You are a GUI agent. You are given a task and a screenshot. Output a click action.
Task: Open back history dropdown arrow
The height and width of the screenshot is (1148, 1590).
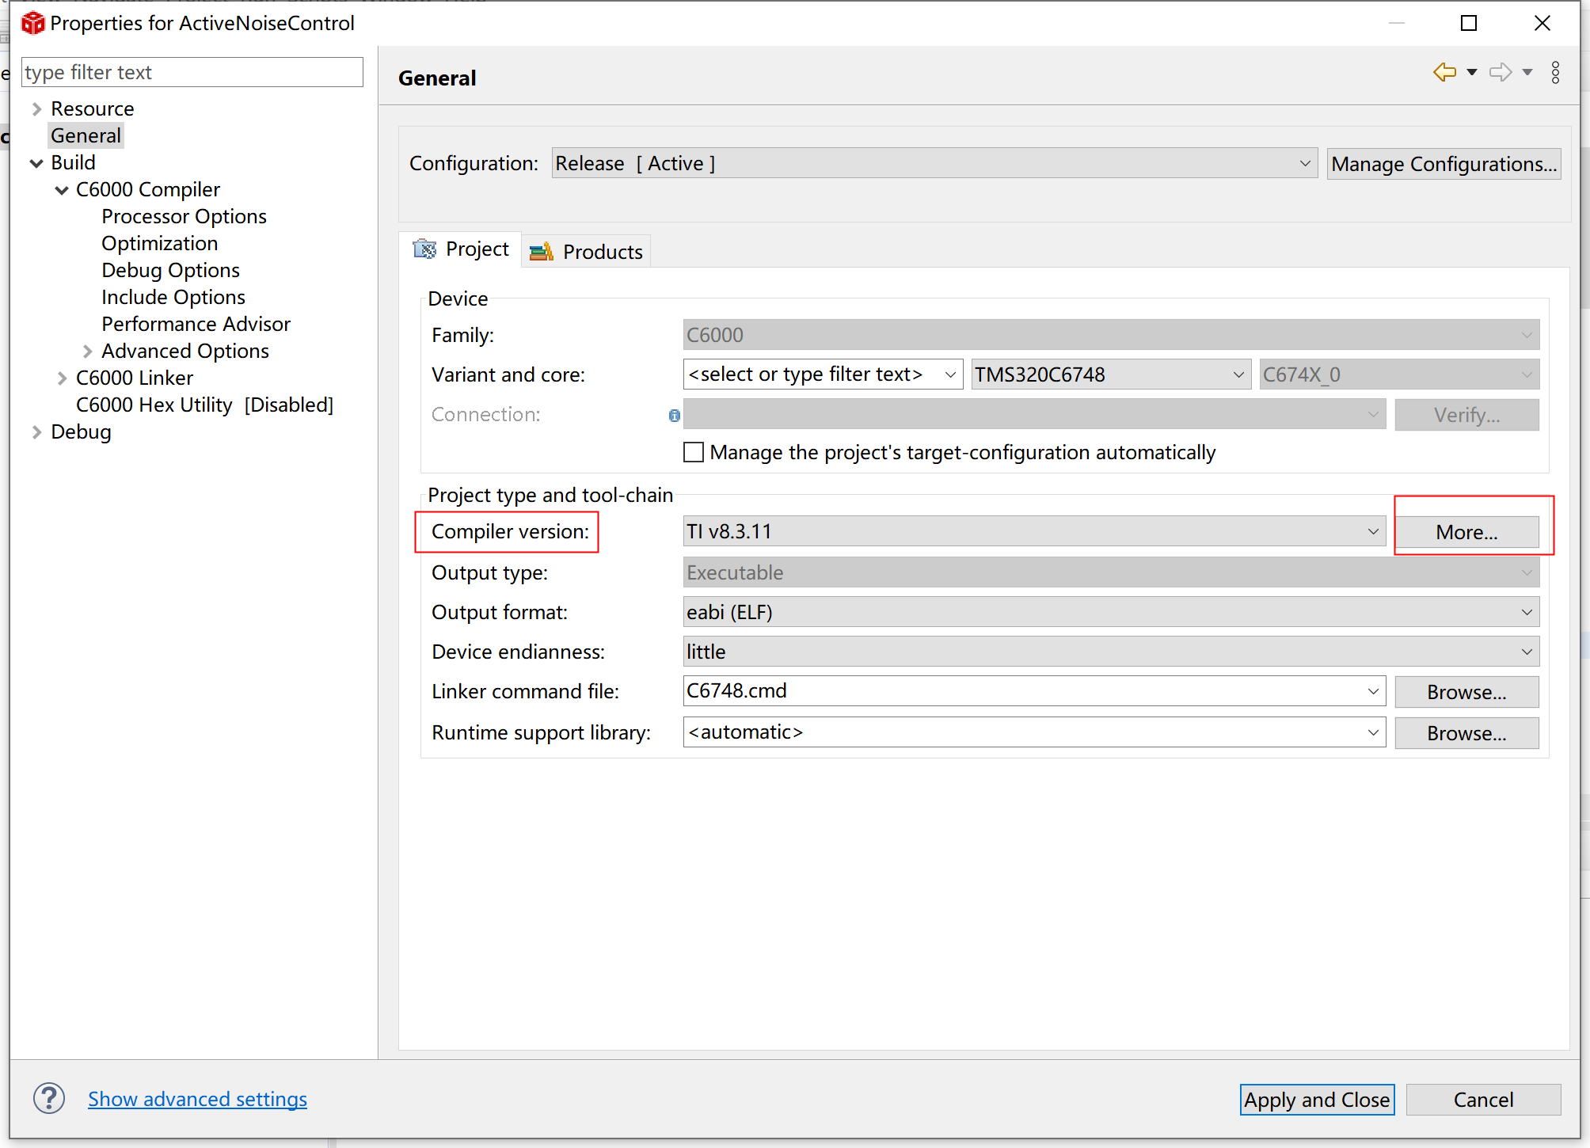point(1472,72)
